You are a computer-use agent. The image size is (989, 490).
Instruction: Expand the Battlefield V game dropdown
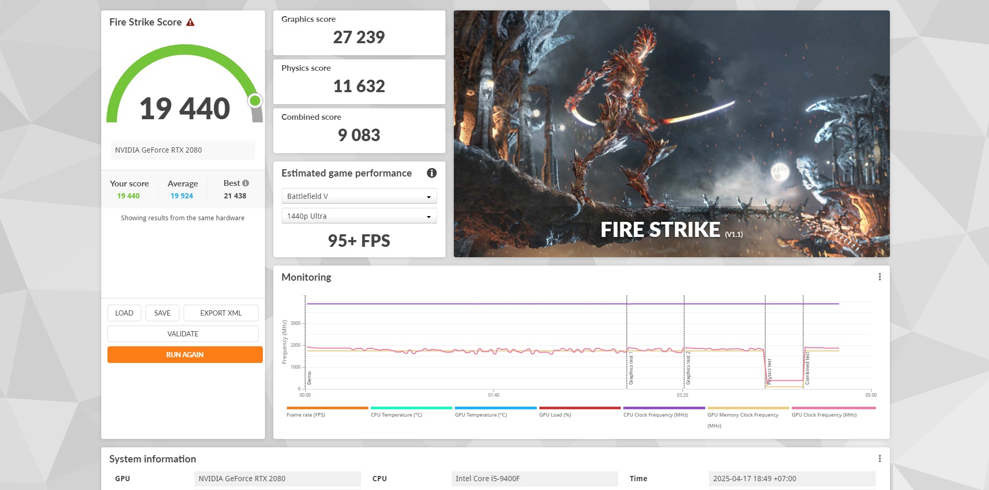[359, 196]
